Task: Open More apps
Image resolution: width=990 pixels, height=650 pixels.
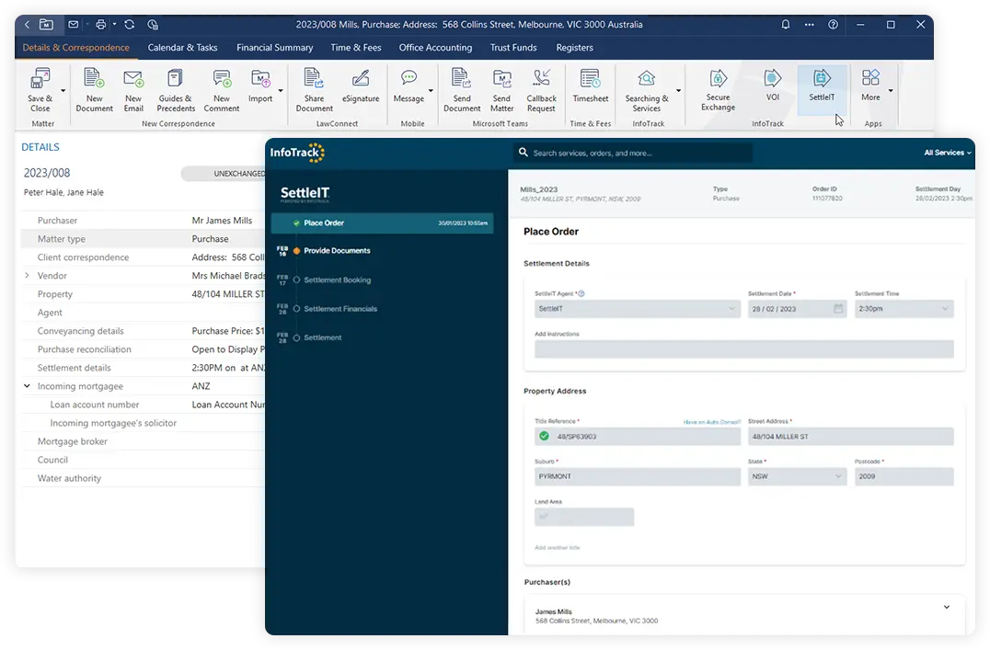Action: click(x=870, y=86)
